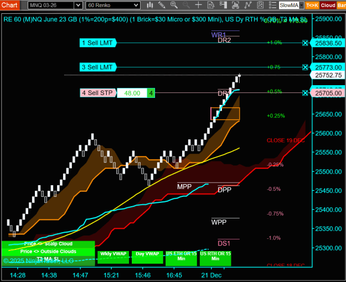The width and height of the screenshot is (346, 282).
Task: Click the 14:28 time axis label
Action: click(18, 275)
